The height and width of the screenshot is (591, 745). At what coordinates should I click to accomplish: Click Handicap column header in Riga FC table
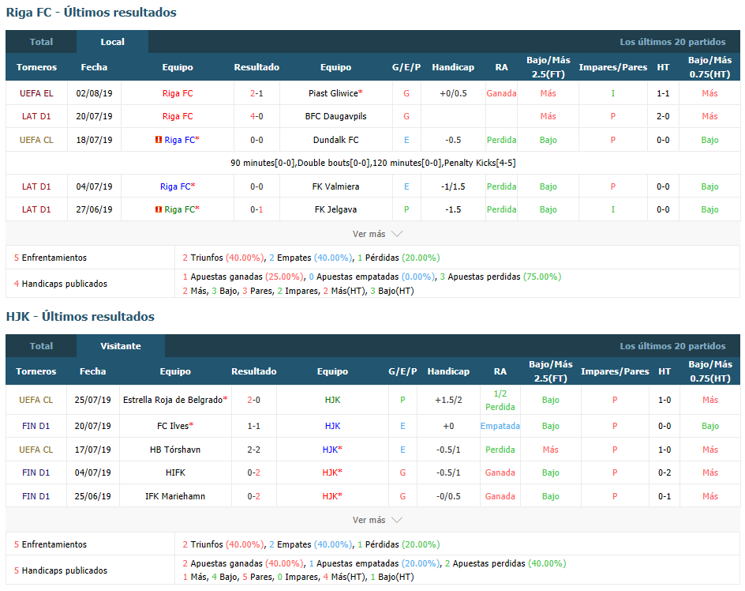[x=453, y=67]
